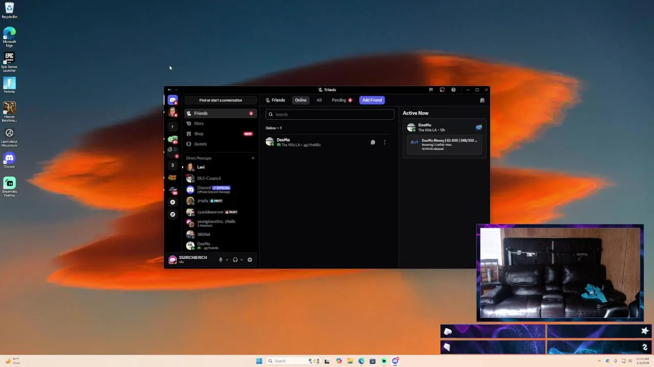This screenshot has height=367, width=654.
Task: Open official Discord direct message
Action: pyautogui.click(x=220, y=190)
